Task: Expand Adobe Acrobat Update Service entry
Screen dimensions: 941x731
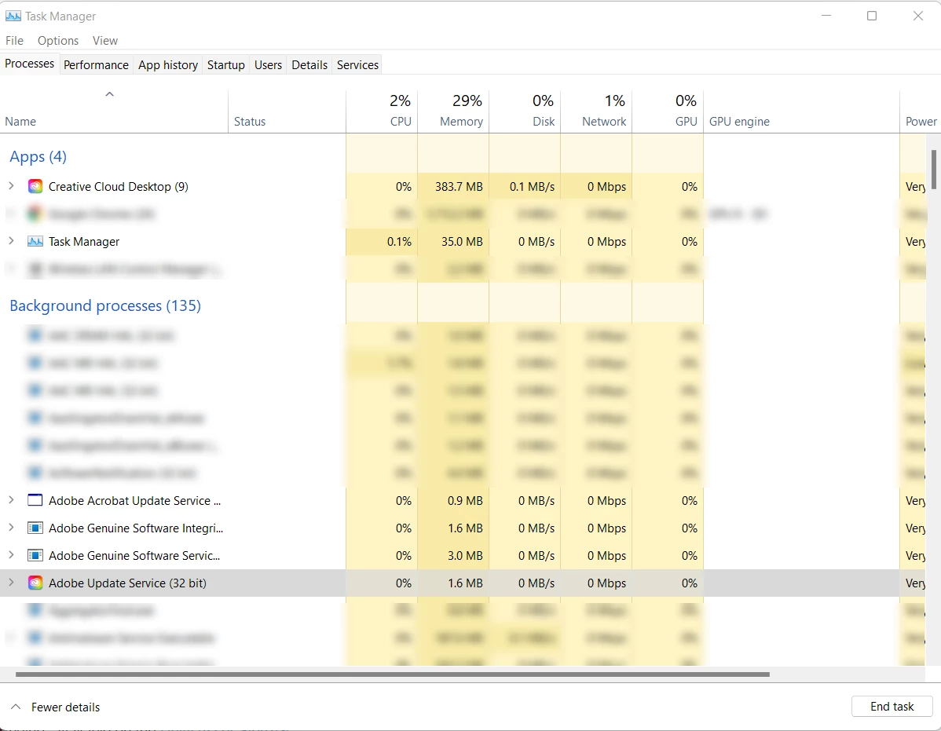Action: click(x=11, y=500)
